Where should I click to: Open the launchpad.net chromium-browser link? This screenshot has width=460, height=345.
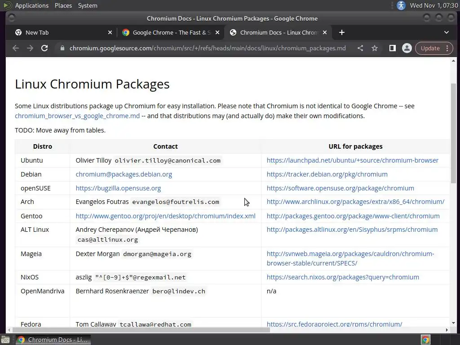point(352,160)
